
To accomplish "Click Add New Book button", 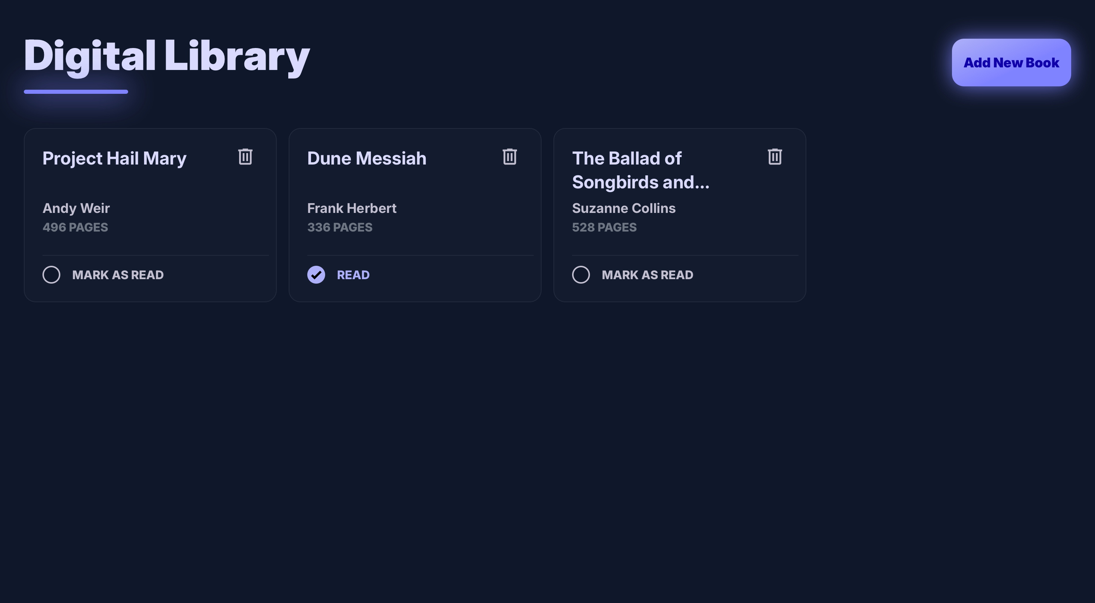I will [1011, 63].
